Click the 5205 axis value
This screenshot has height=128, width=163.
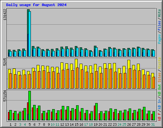click(x=5, y=62)
